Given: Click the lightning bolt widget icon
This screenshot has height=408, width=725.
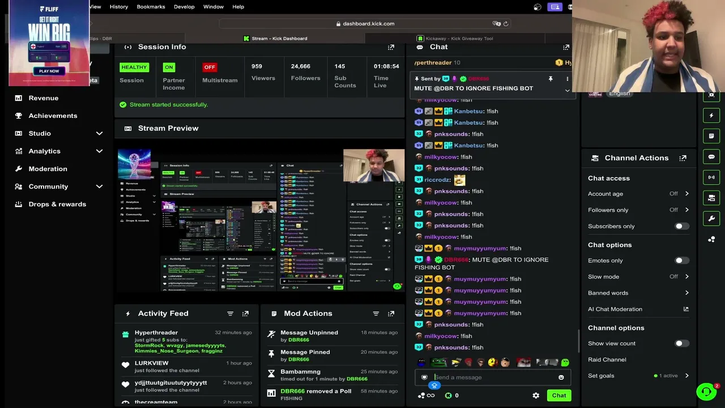Looking at the screenshot, I should click(711, 116).
